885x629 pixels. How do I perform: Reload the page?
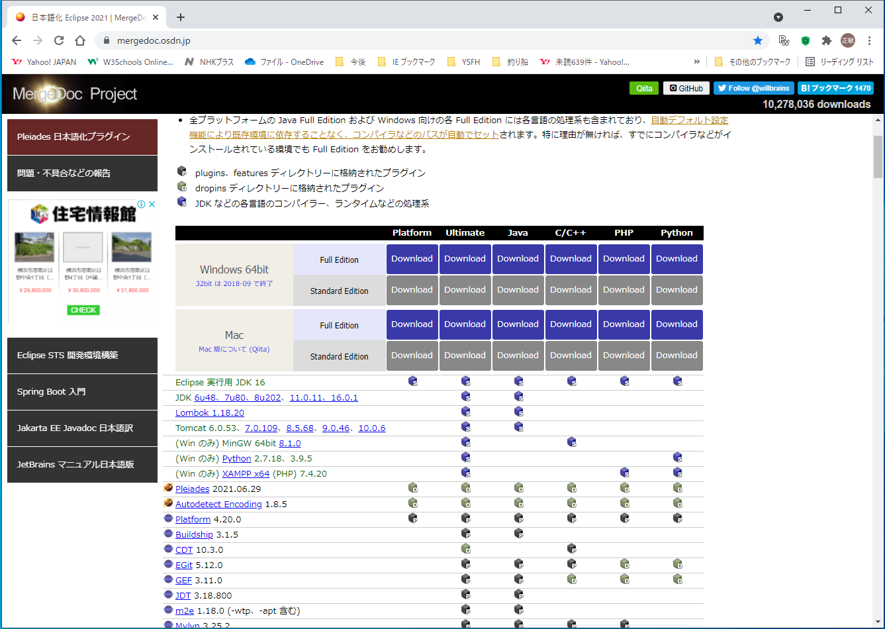coord(59,40)
